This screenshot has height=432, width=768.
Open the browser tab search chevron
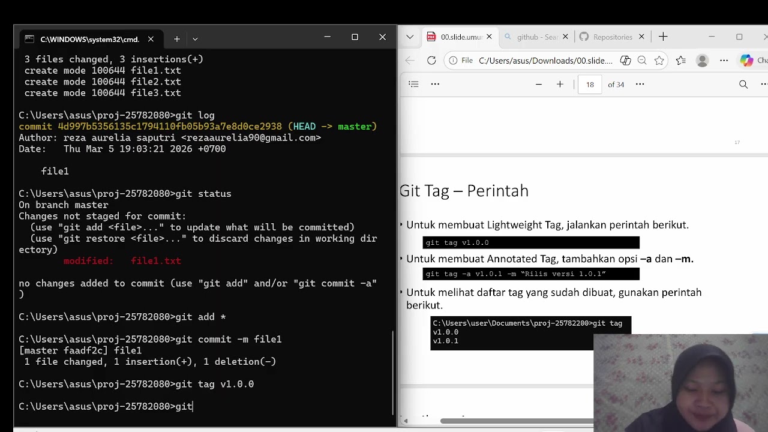click(x=410, y=37)
